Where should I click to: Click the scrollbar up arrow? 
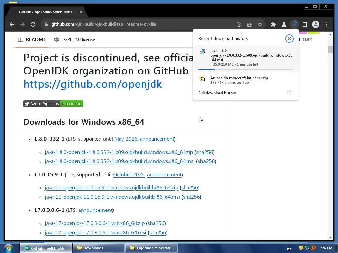[x=330, y=35]
